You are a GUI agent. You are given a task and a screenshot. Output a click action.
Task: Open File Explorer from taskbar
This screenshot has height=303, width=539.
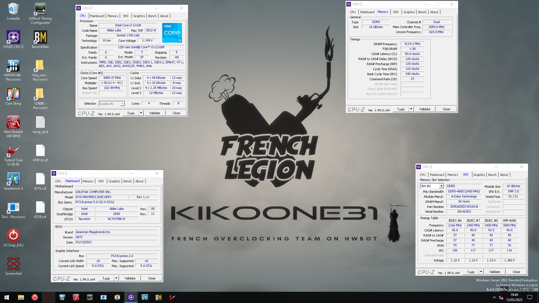21,297
